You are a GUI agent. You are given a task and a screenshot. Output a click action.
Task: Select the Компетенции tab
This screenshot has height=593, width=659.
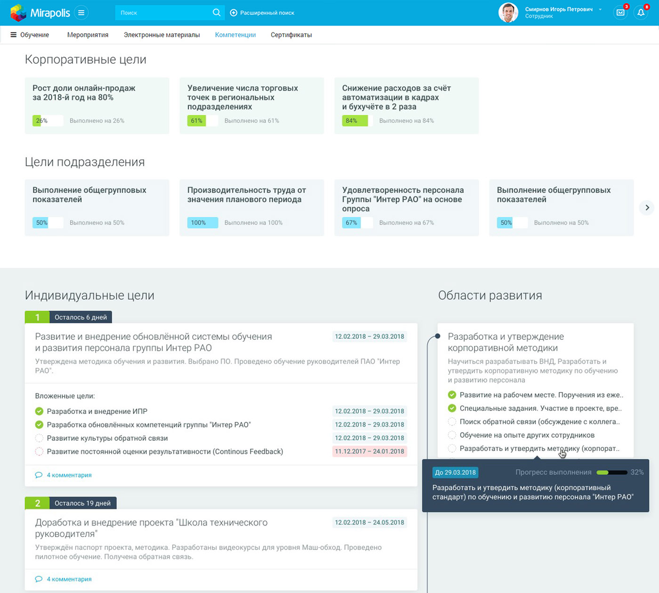(x=236, y=35)
